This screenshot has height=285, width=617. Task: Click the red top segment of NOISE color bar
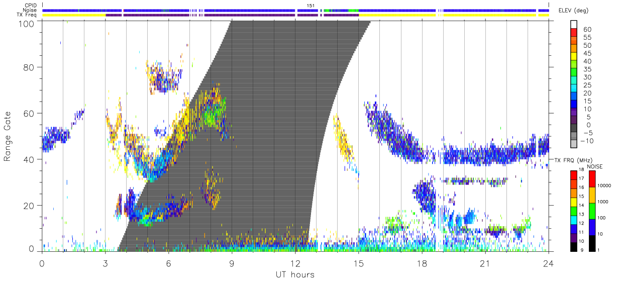click(x=591, y=179)
